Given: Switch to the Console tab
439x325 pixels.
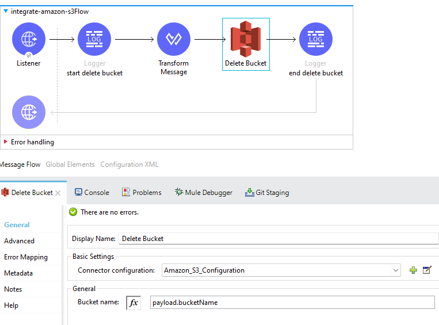Looking at the screenshot, I should pyautogui.click(x=92, y=193).
